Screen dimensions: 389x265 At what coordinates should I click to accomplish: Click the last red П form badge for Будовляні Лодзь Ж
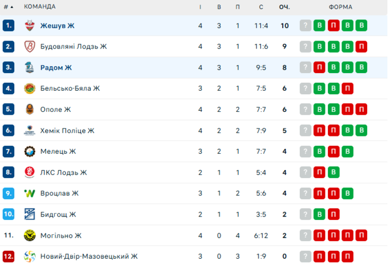(361, 47)
